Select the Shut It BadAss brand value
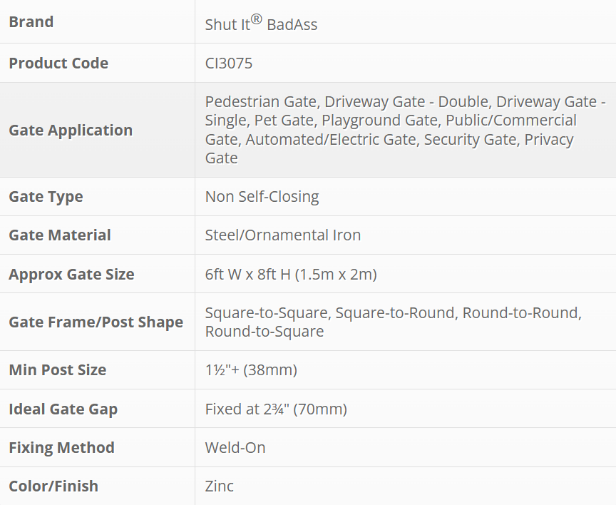 click(x=261, y=24)
